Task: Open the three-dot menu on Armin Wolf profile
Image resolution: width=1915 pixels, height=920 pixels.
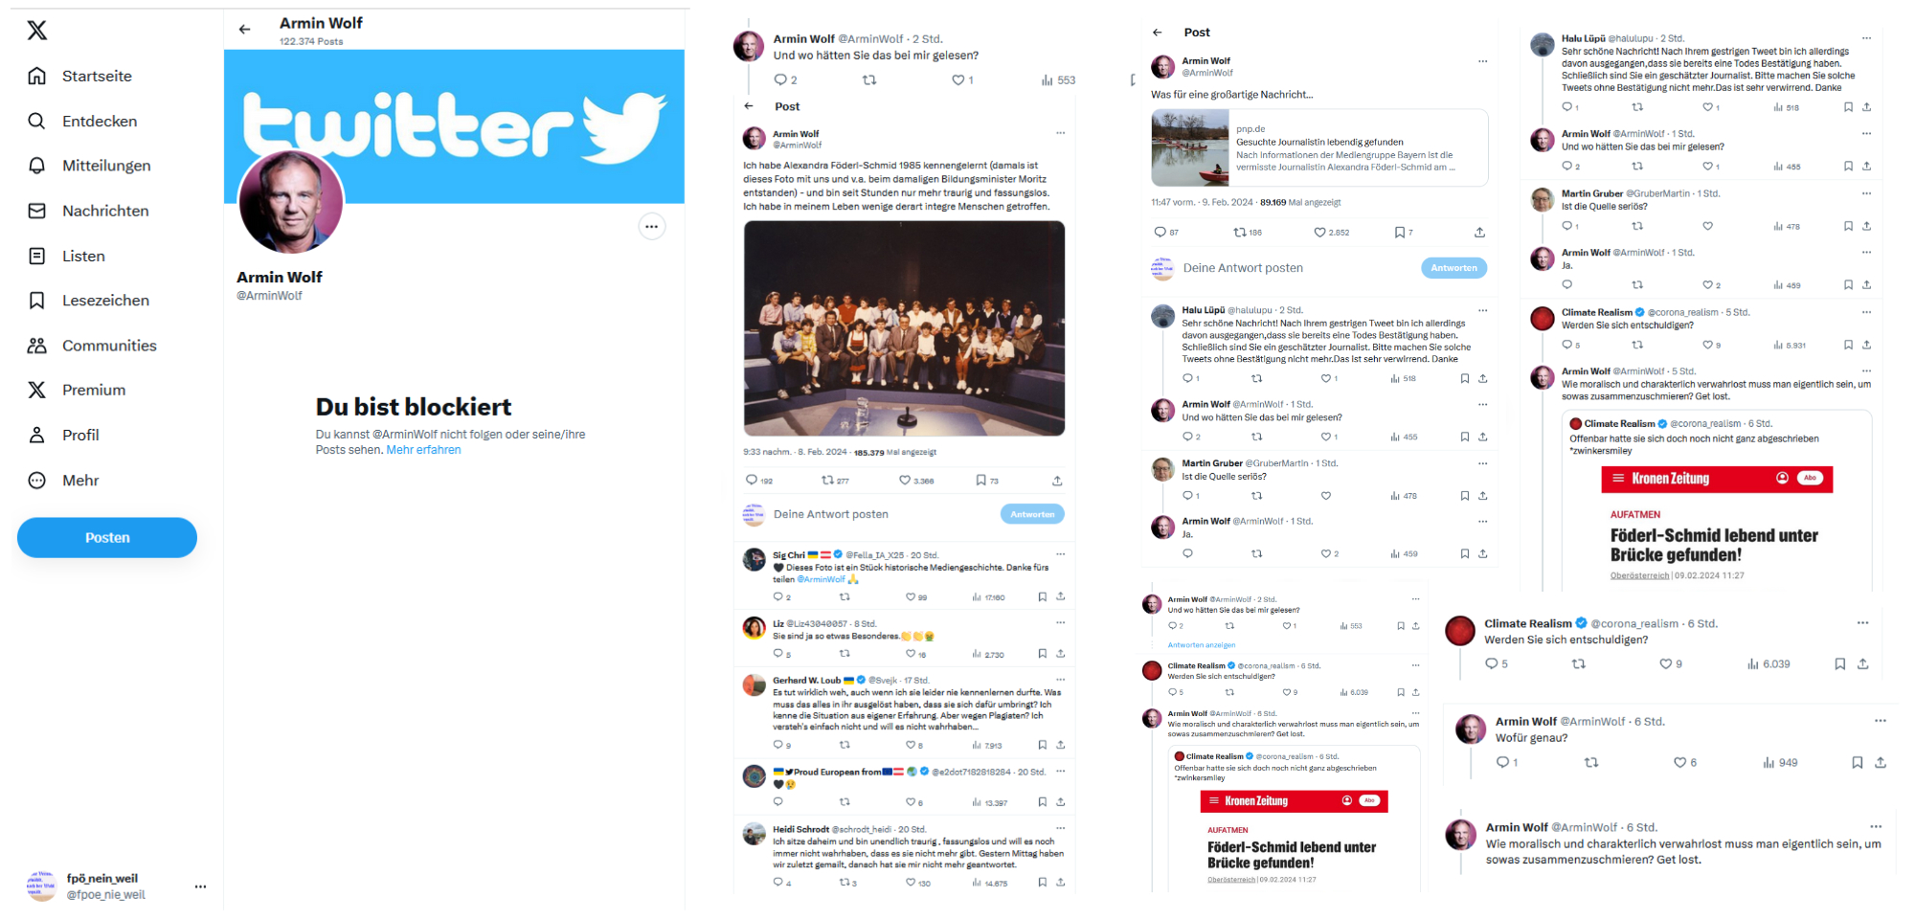Action: coord(652,227)
